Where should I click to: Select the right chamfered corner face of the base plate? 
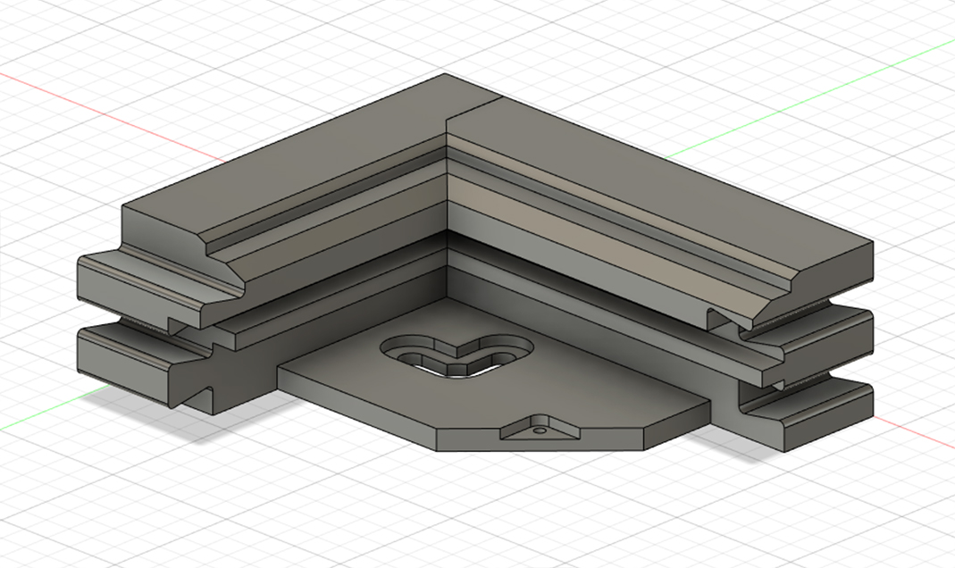pos(677,424)
